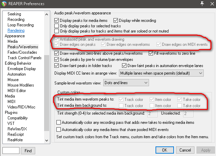Click the preferences search input field

pos(11,151)
